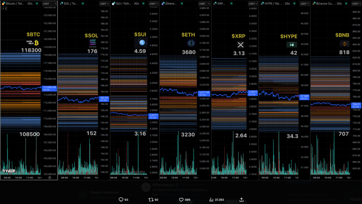The height and width of the screenshot is (204, 362).
Task: Click the green market status dot on the Bitcoin chart
Action: [37, 4]
